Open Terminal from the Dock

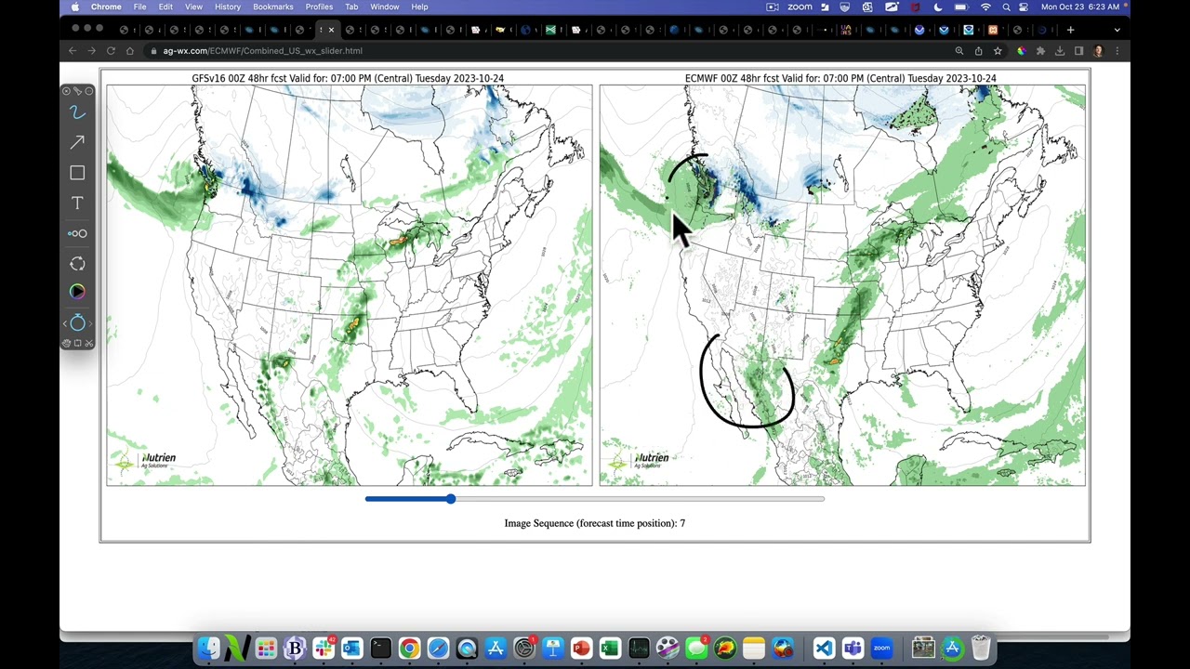(x=381, y=648)
